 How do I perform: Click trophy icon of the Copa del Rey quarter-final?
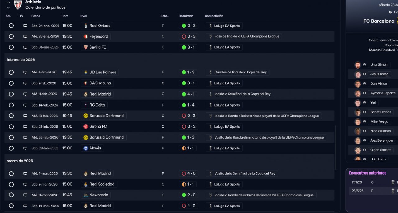[211, 72]
